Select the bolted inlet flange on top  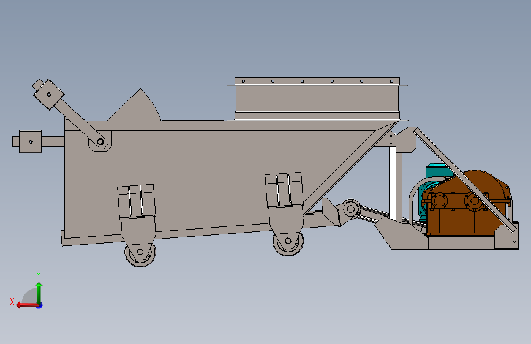[x=317, y=81]
